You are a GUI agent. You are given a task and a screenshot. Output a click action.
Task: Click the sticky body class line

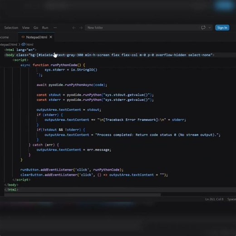109,55
